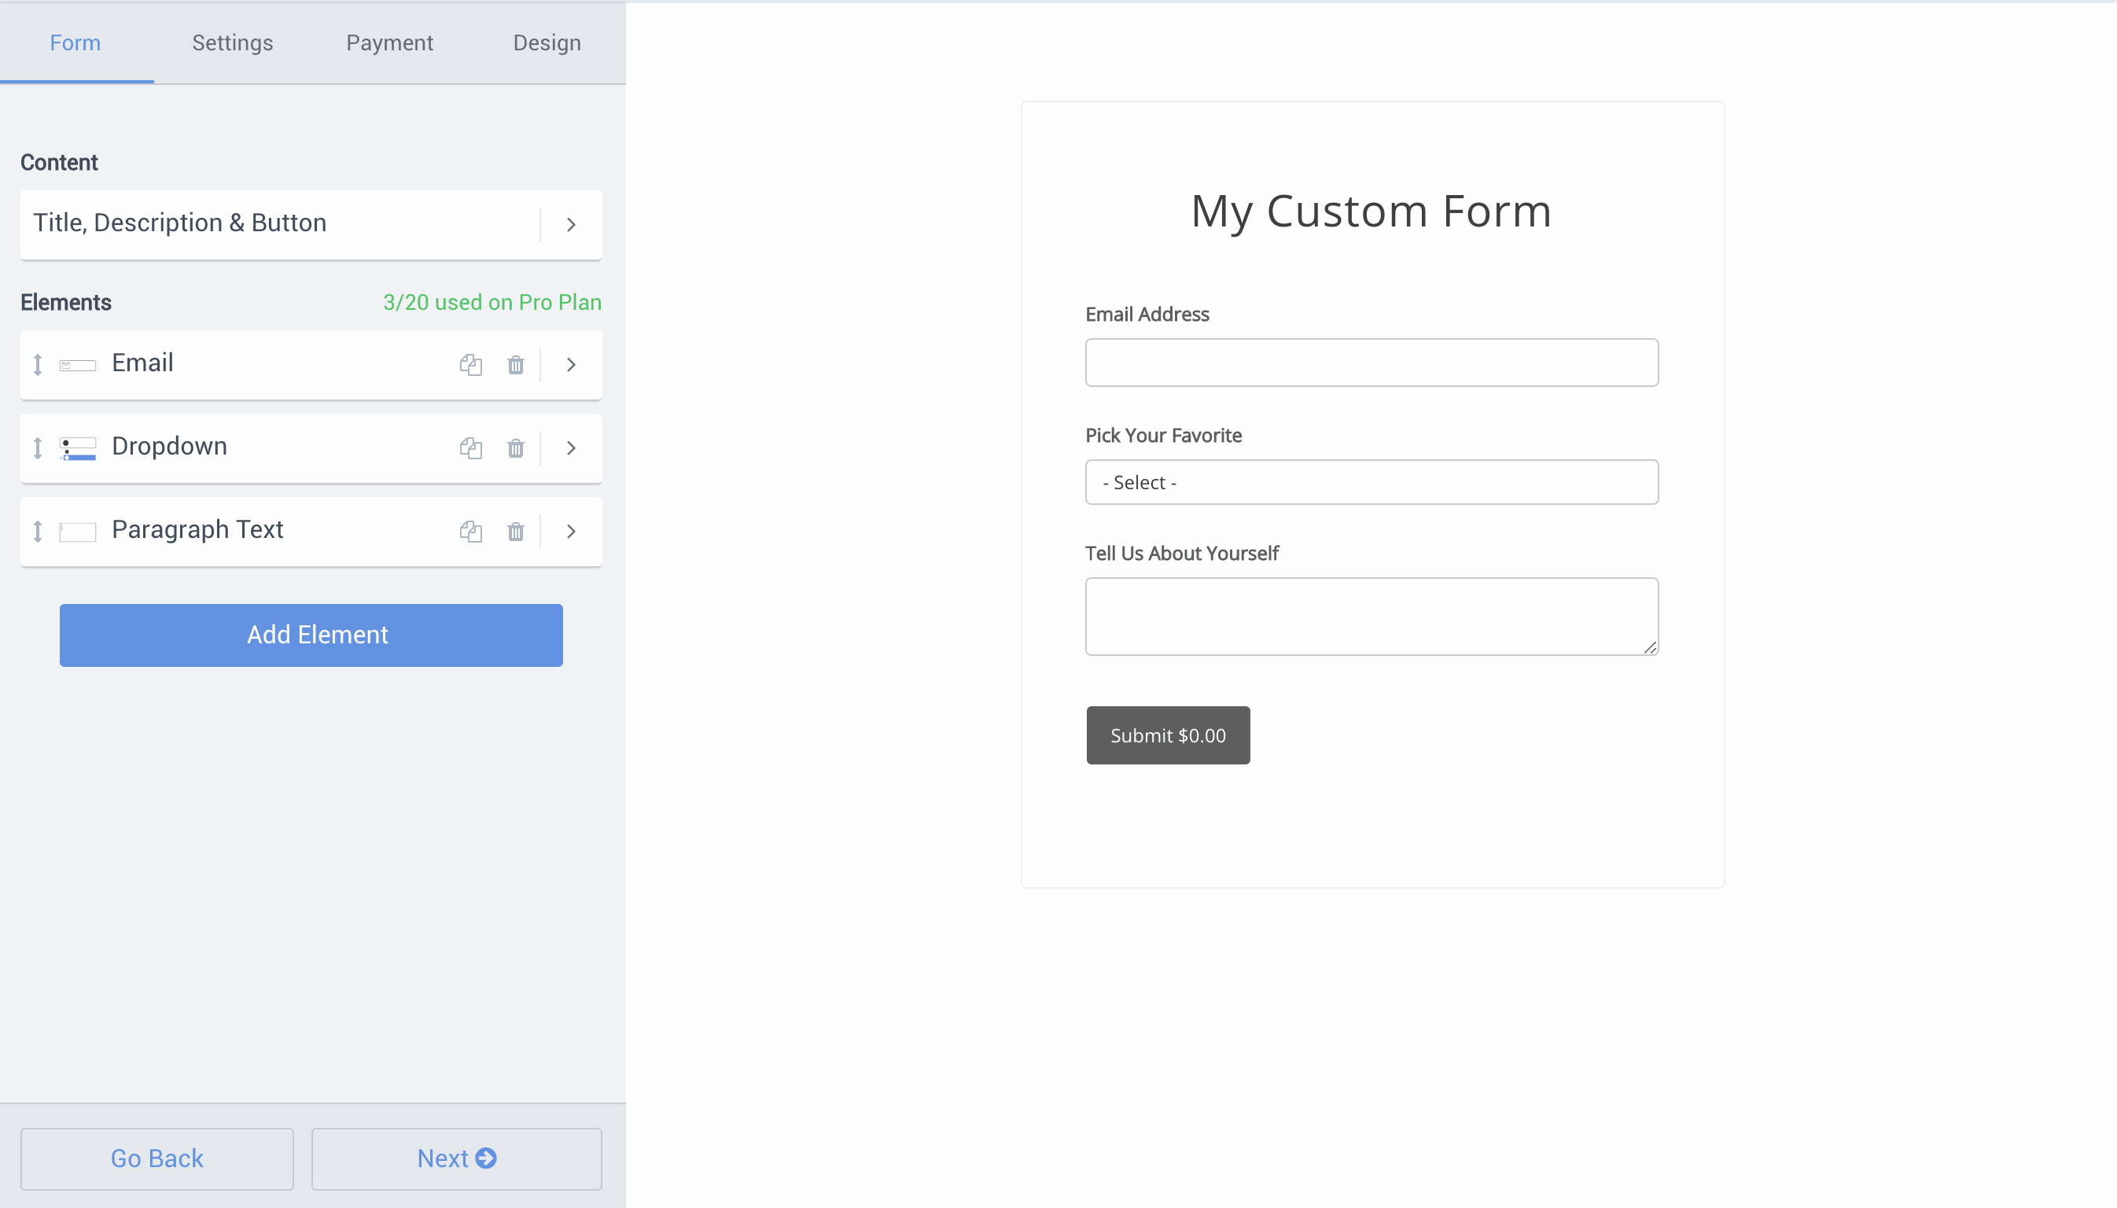Delete the Dropdown element
The width and height of the screenshot is (2117, 1208).
coord(516,448)
